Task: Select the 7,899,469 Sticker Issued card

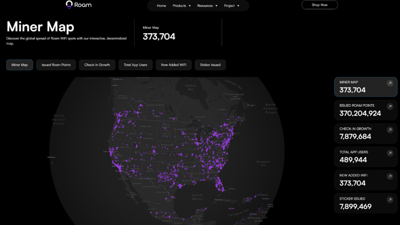Action: (x=365, y=204)
